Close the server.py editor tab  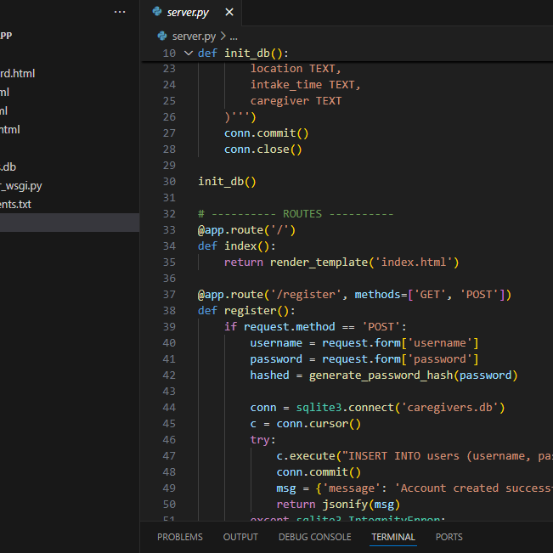[229, 12]
